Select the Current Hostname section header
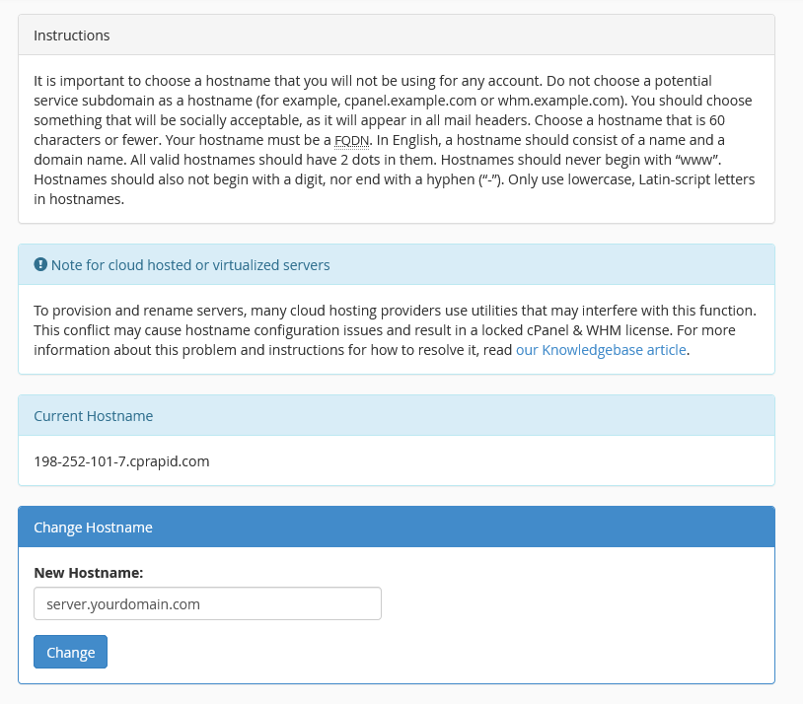This screenshot has width=803, height=704. click(x=94, y=415)
